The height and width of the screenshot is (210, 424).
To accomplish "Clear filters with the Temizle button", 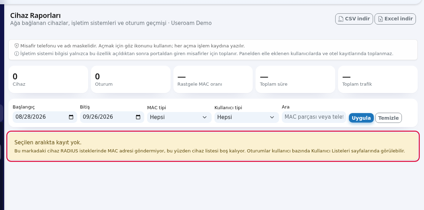I will click(x=389, y=118).
